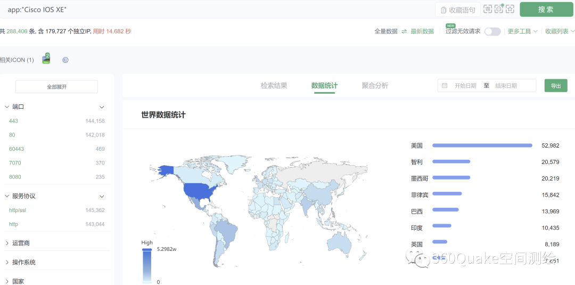This screenshot has width=575, height=285.
Task: Filter by port 443
Action: pyautogui.click(x=13, y=121)
